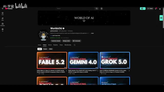The height and width of the screenshot is (92, 164).
Task: Switch to the channel Home tab
Action: 39,45
